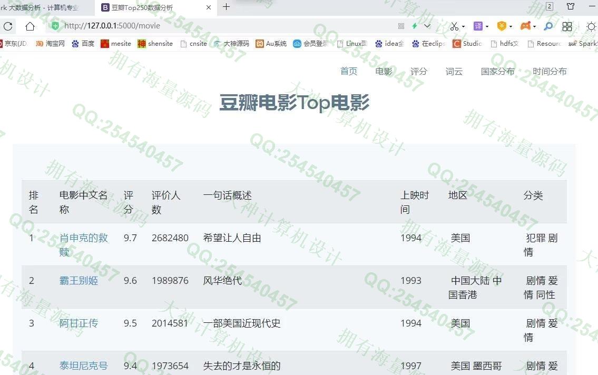Click the 失去的才是永恒的 description cell
The width and height of the screenshot is (598, 375).
tap(242, 366)
